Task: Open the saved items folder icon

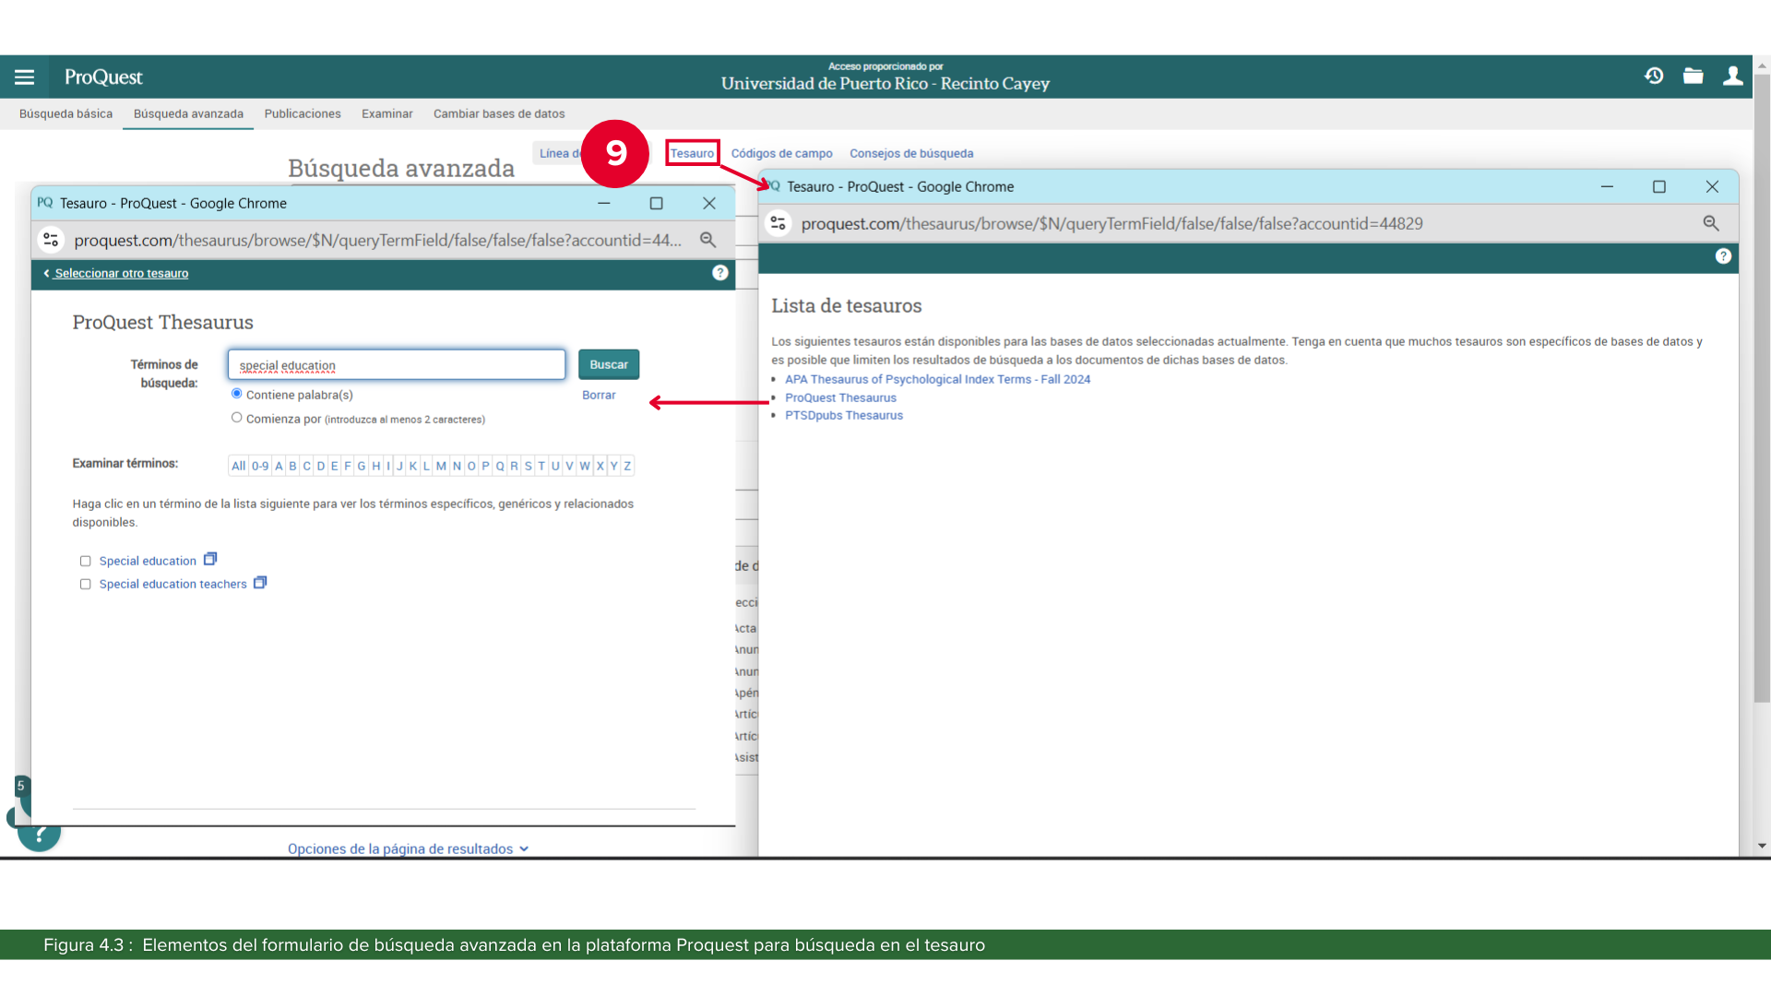Action: tap(1693, 77)
